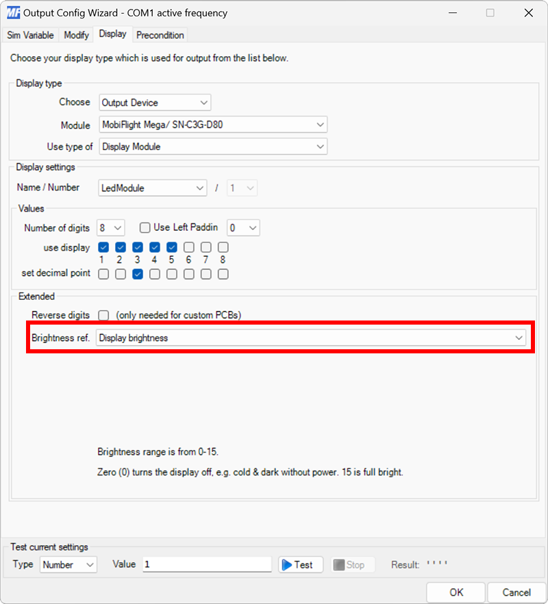The height and width of the screenshot is (604, 548).
Task: Switch to the Sim Variable tab
Action: coord(30,35)
